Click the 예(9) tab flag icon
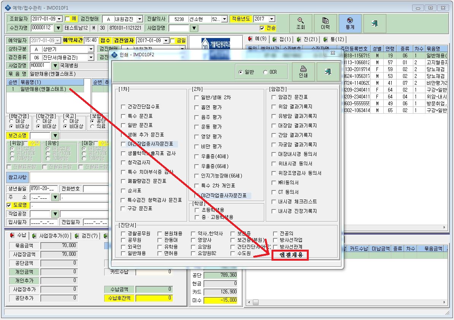The width and height of the screenshot is (454, 320). pos(249,39)
